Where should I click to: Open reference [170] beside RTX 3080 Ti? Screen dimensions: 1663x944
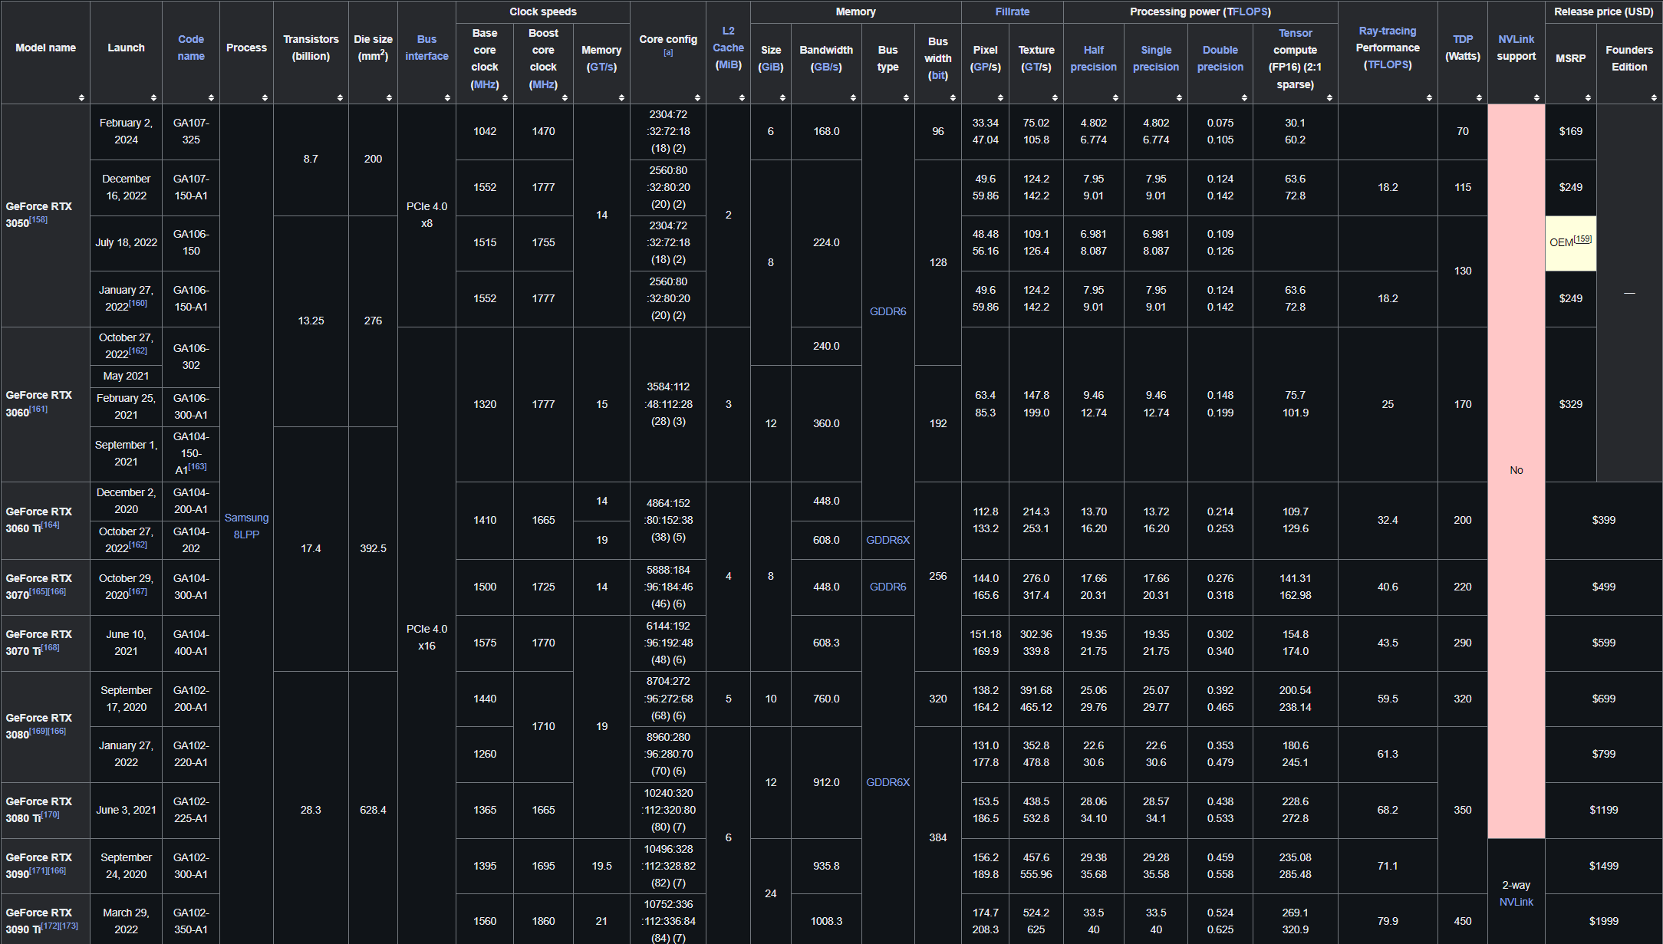coord(51,814)
